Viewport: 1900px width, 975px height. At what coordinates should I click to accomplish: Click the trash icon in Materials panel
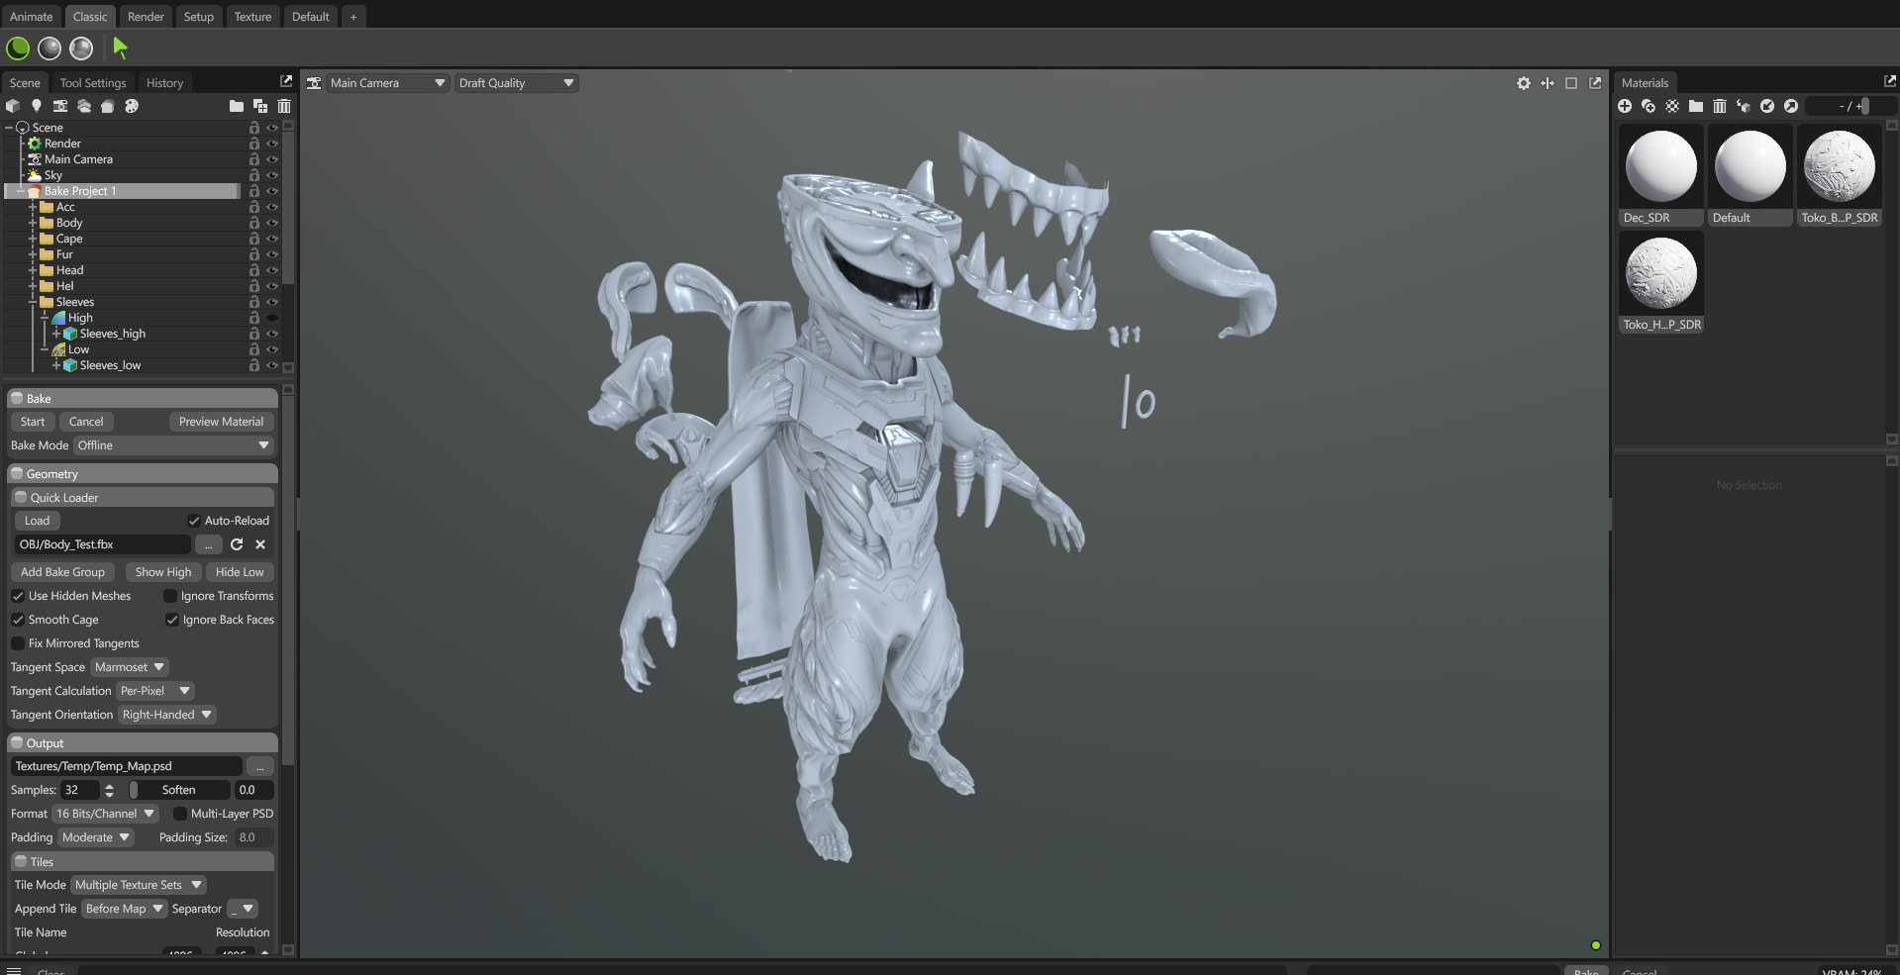click(x=1720, y=106)
